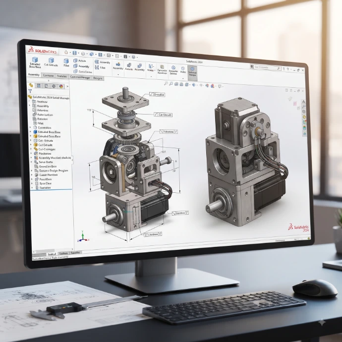Click the first magnifier zoom icon in the view toolbar
This screenshot has height=342, width=342.
point(166,83)
